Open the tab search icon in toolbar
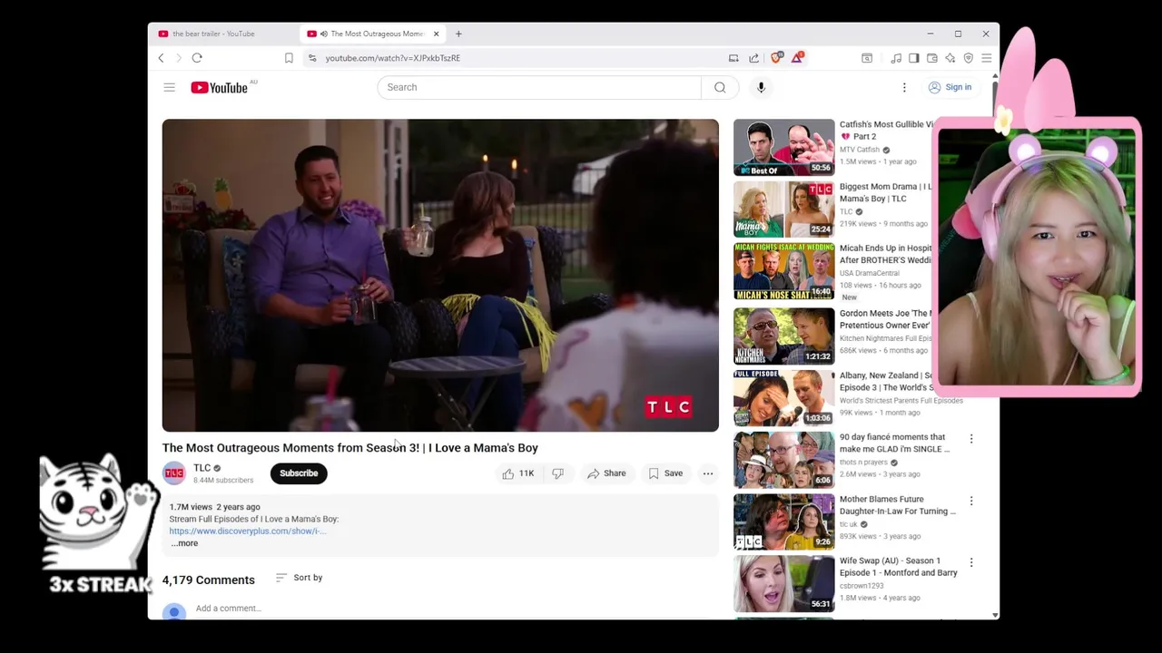This screenshot has height=653, width=1162. [867, 58]
